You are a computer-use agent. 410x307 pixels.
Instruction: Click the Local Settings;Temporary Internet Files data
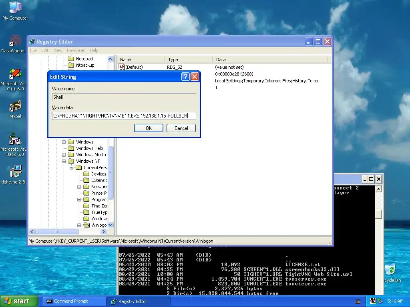pyautogui.click(x=266, y=81)
